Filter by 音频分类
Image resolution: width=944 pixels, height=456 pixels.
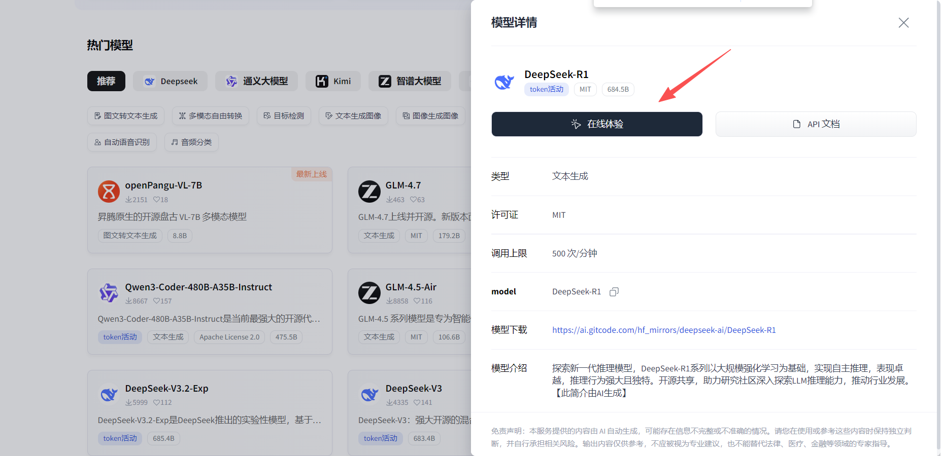coord(191,142)
